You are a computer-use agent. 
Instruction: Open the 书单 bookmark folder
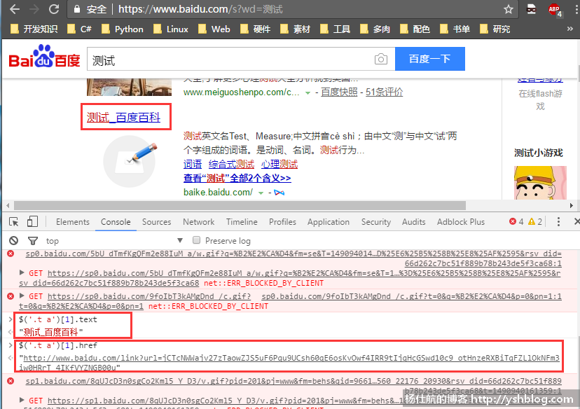pyautogui.click(x=455, y=29)
